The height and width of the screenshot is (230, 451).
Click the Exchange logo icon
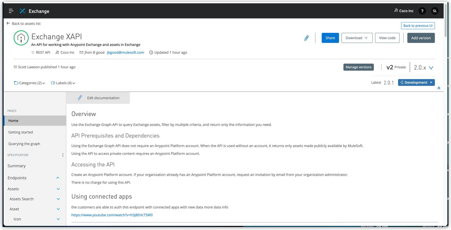pyautogui.click(x=22, y=11)
